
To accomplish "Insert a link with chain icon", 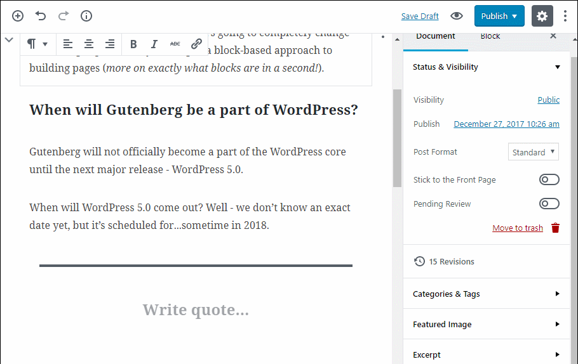I will (196, 44).
